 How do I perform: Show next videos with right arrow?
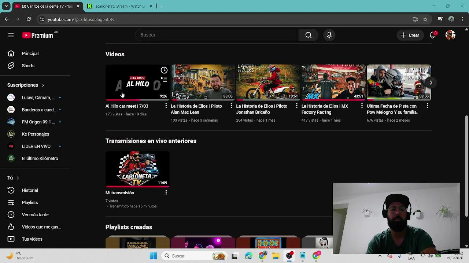pyautogui.click(x=431, y=83)
